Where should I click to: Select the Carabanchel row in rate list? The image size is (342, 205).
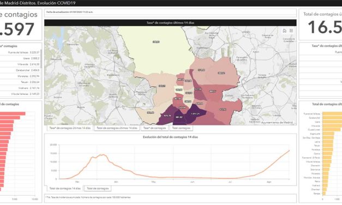(20, 70)
